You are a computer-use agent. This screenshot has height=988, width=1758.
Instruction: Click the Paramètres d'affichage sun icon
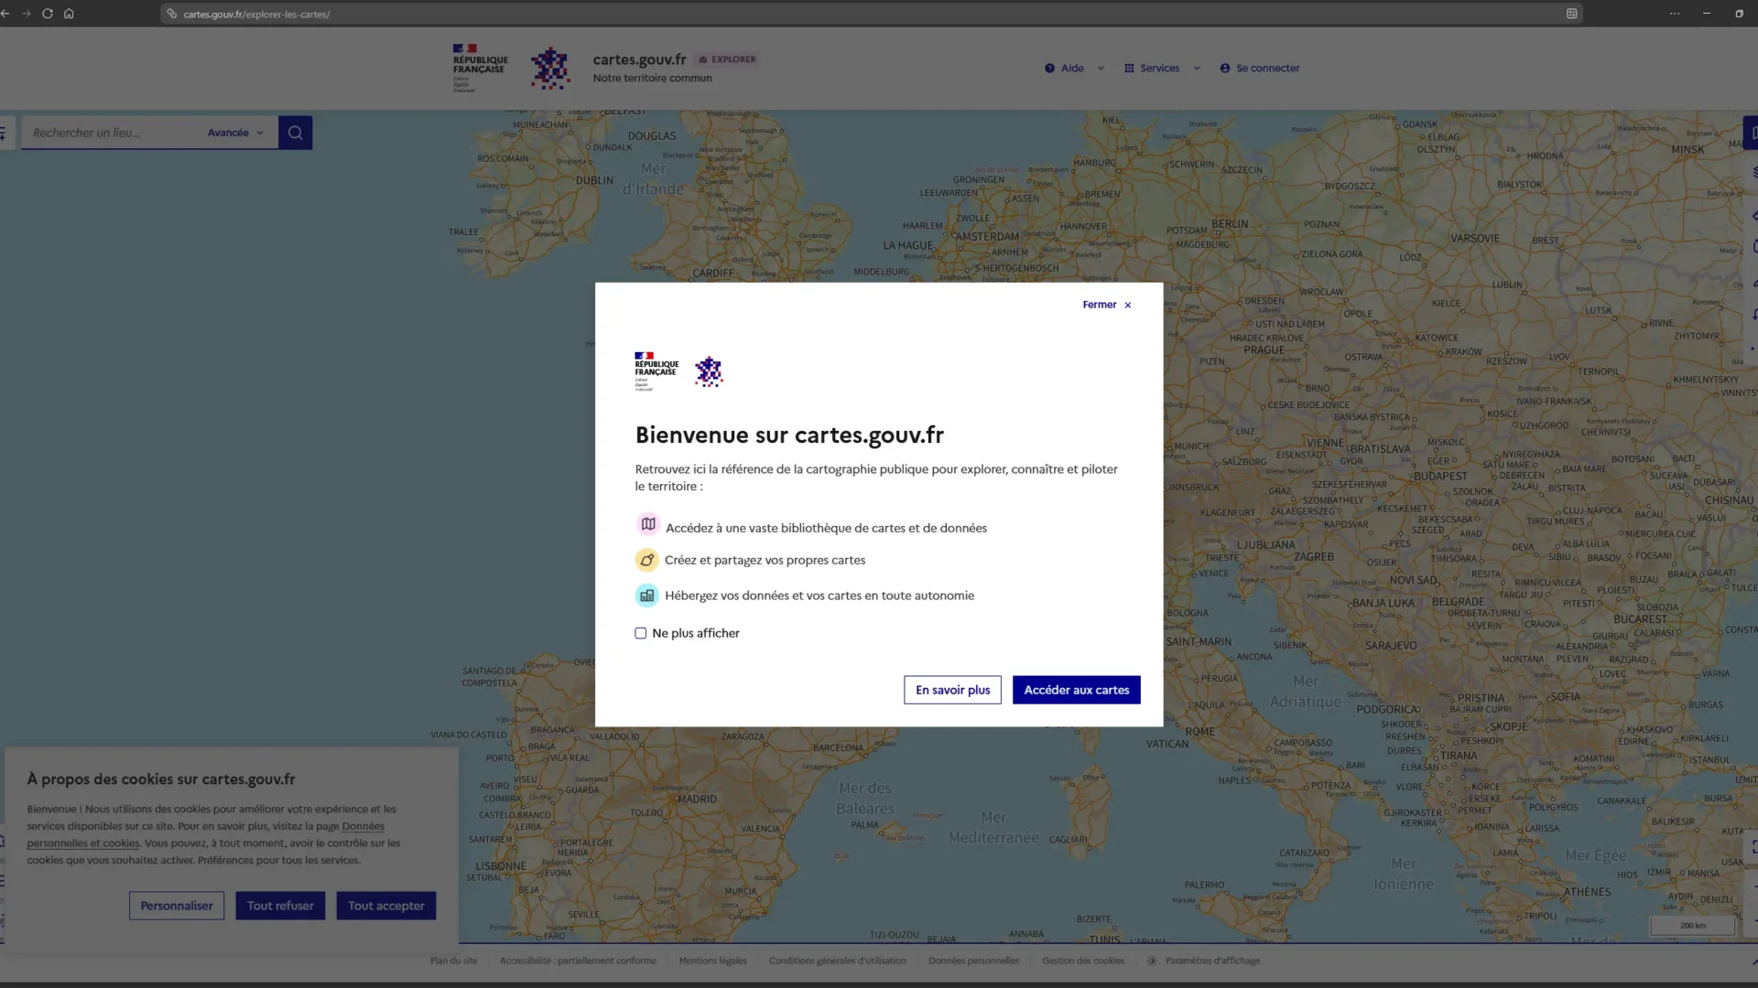(1153, 961)
